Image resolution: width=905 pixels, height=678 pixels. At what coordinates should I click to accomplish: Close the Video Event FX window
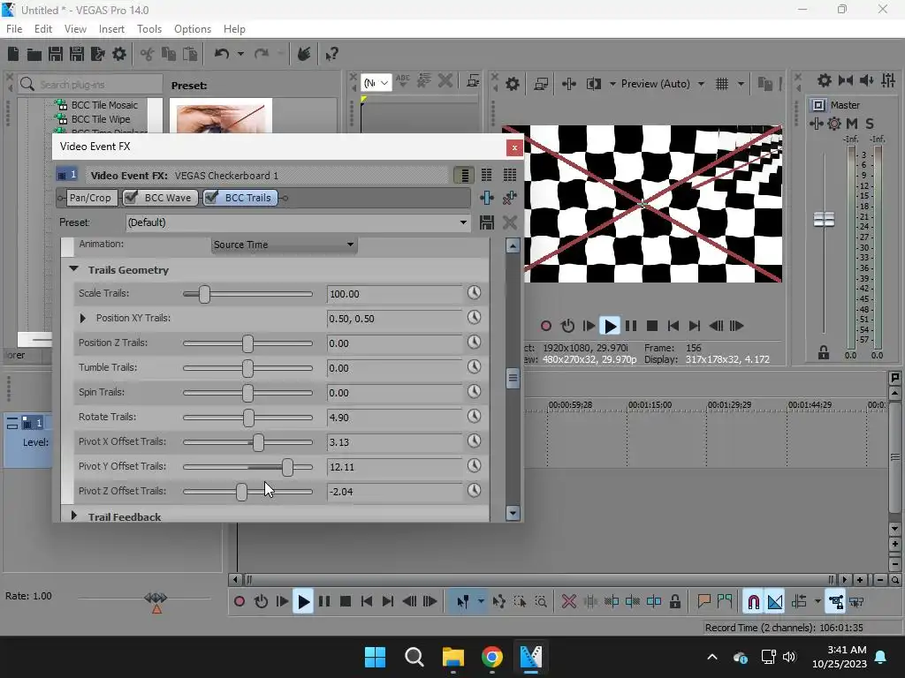(514, 148)
